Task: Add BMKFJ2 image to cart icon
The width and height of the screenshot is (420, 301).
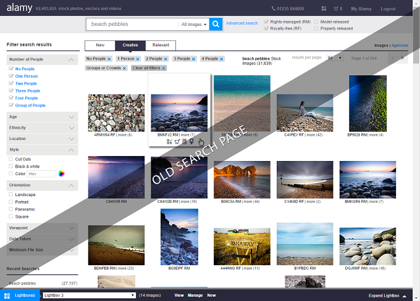Action: tap(177, 141)
